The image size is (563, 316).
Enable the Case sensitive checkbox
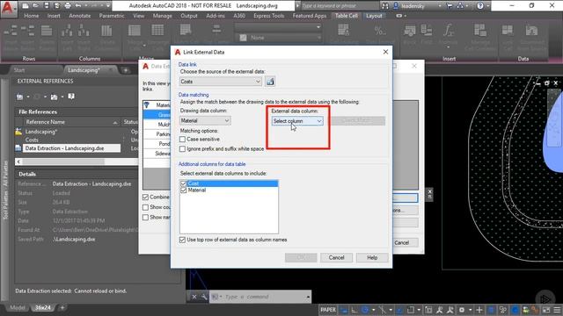coord(182,139)
